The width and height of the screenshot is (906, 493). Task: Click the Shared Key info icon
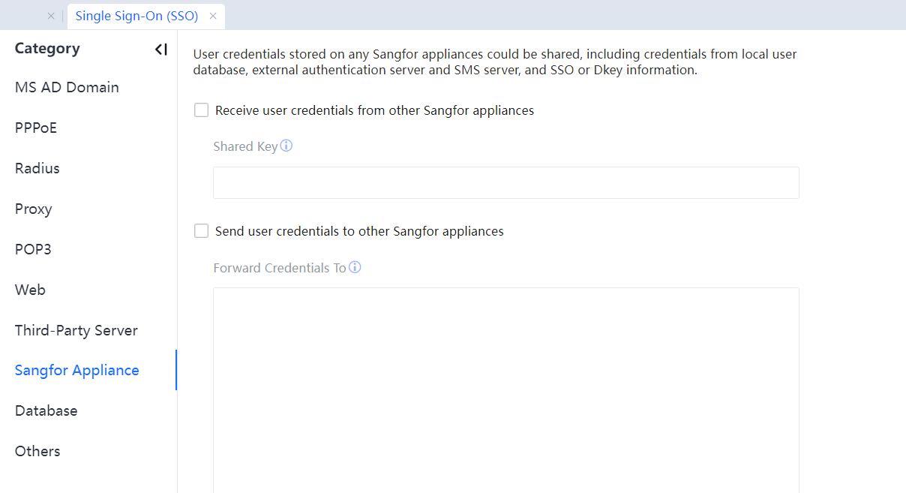click(x=286, y=146)
